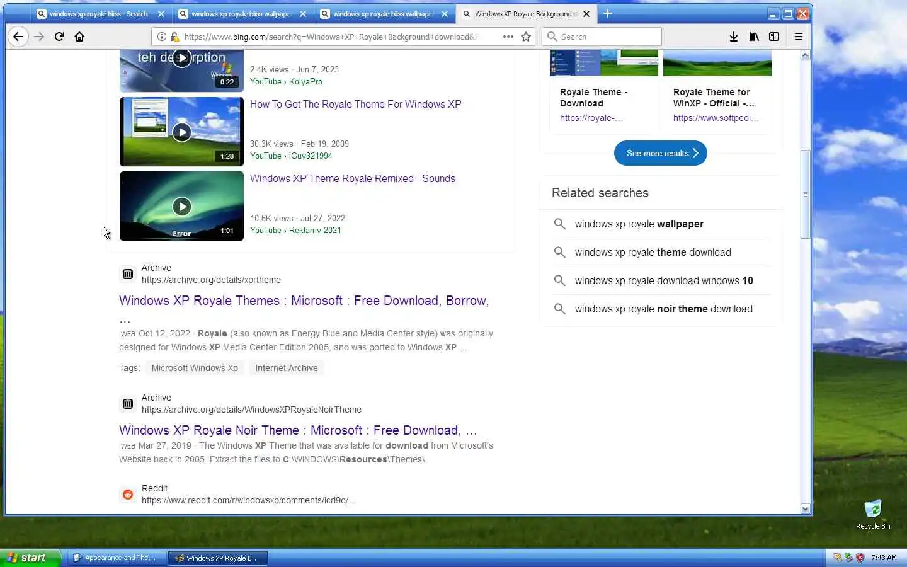Switch to second 'royale bliss wallpaper' tab
The image size is (907, 567).
pos(241,14)
